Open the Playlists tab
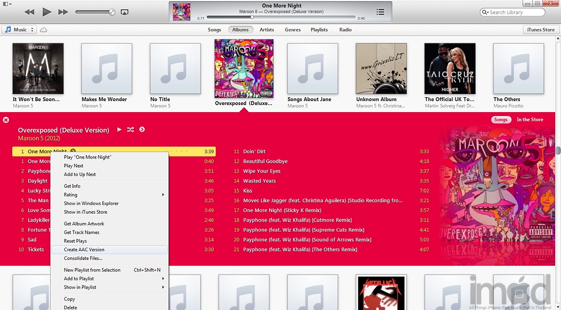This screenshot has width=561, height=310. click(319, 30)
